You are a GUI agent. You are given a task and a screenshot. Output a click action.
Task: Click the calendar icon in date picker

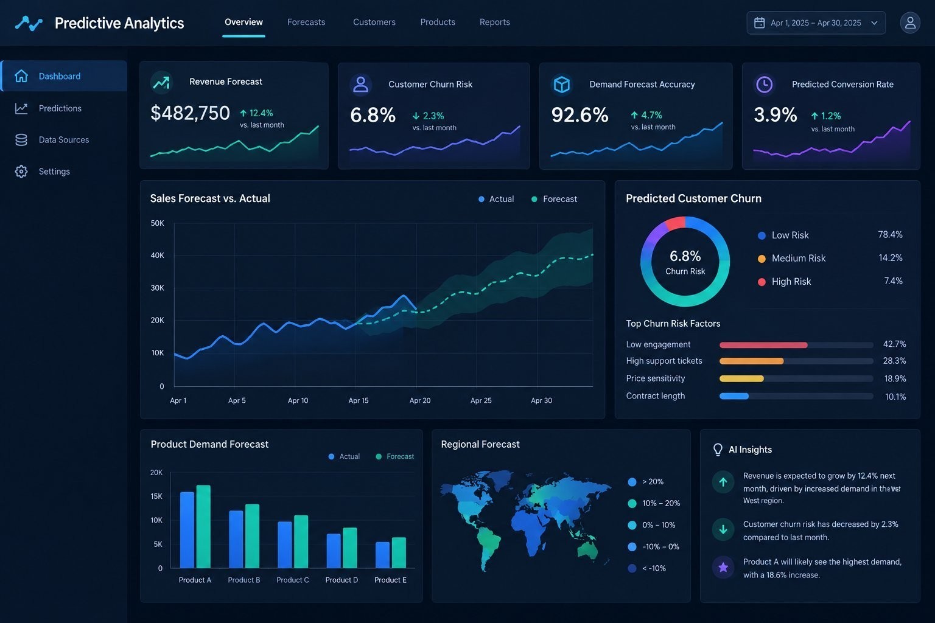[759, 23]
